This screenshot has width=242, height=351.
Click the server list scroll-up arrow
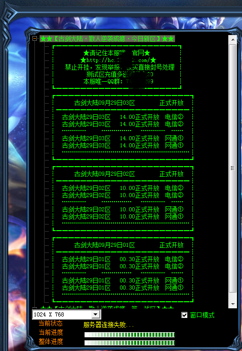(x=233, y=40)
